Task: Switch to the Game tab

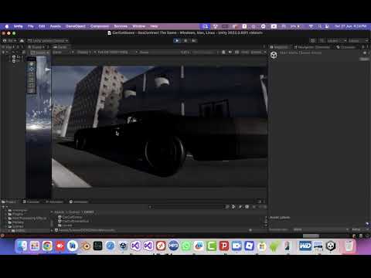Action: click(60, 47)
